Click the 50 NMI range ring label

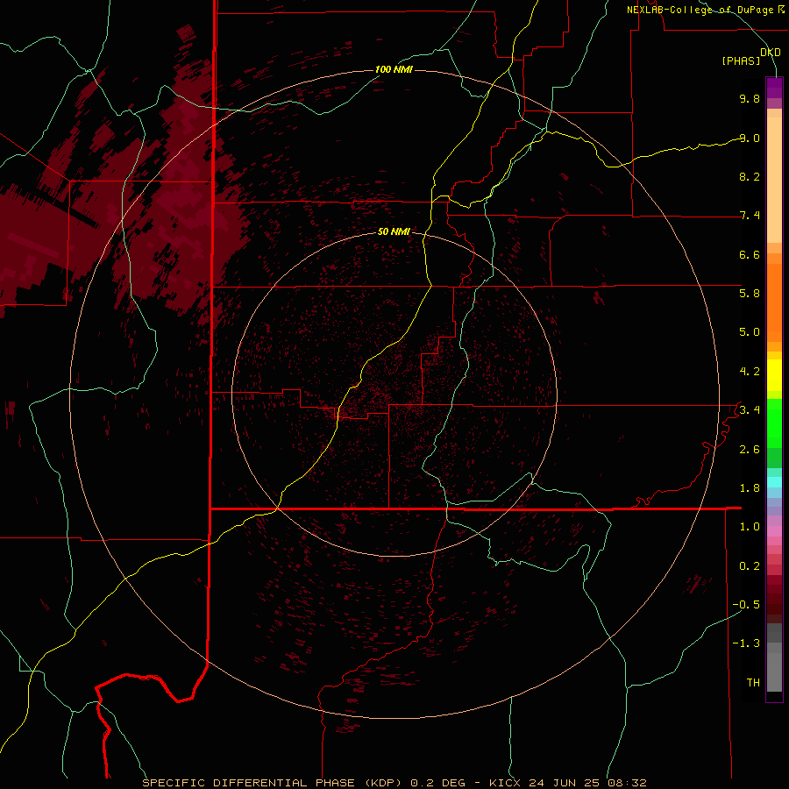(394, 231)
